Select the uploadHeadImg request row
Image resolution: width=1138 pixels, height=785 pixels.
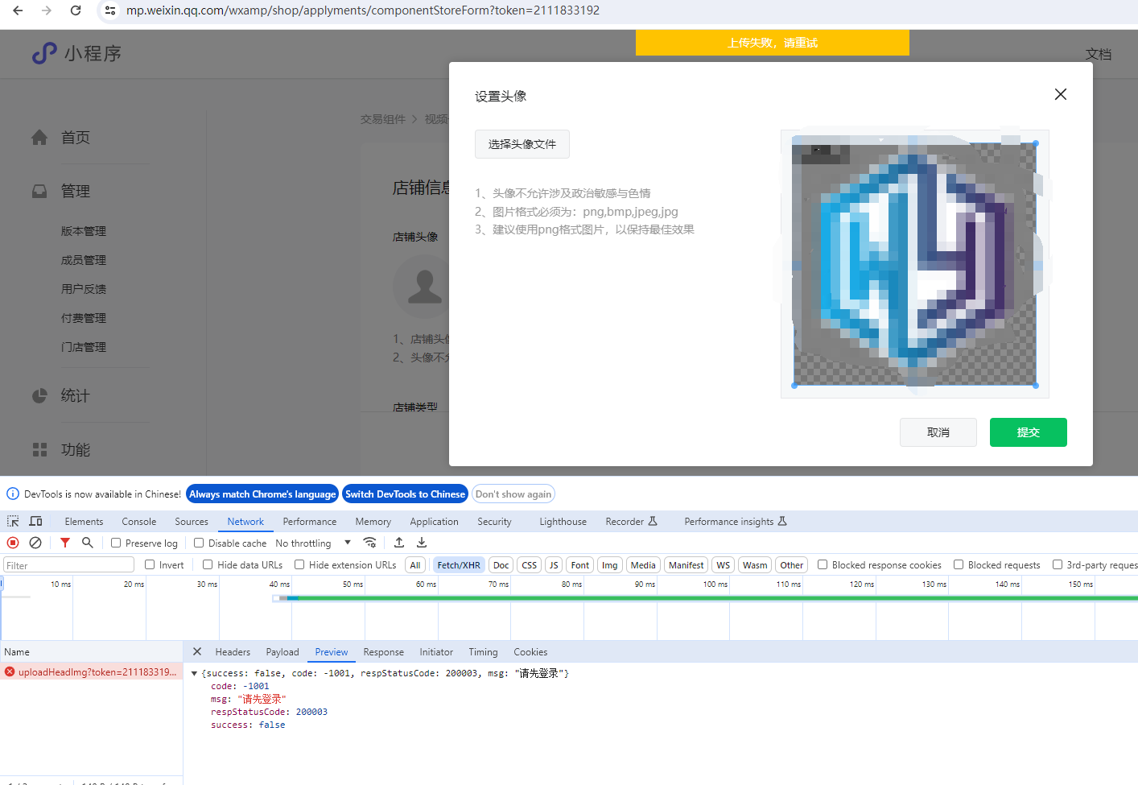point(92,672)
